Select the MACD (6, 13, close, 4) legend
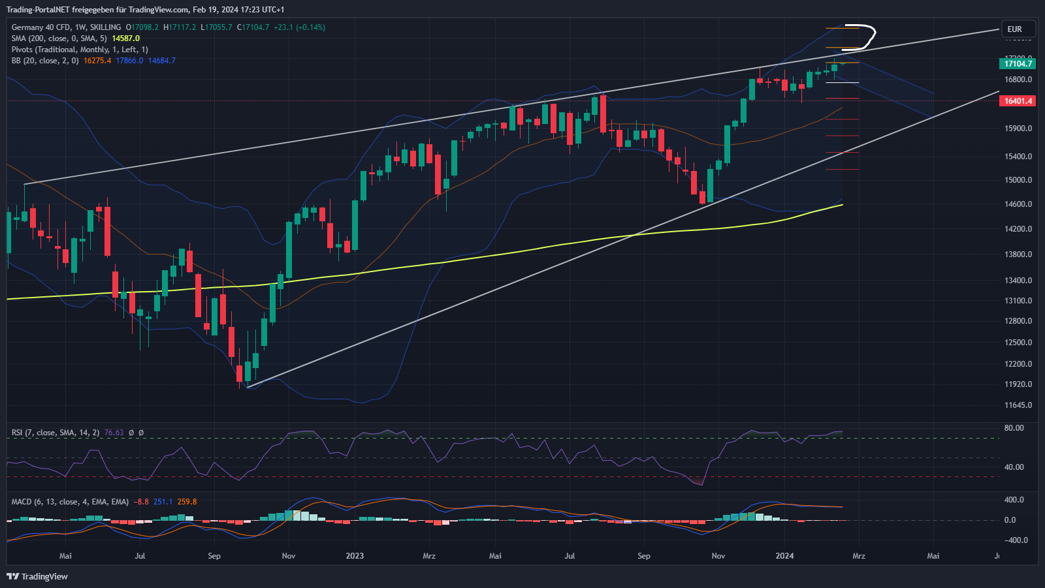The width and height of the screenshot is (1045, 588). coord(70,502)
